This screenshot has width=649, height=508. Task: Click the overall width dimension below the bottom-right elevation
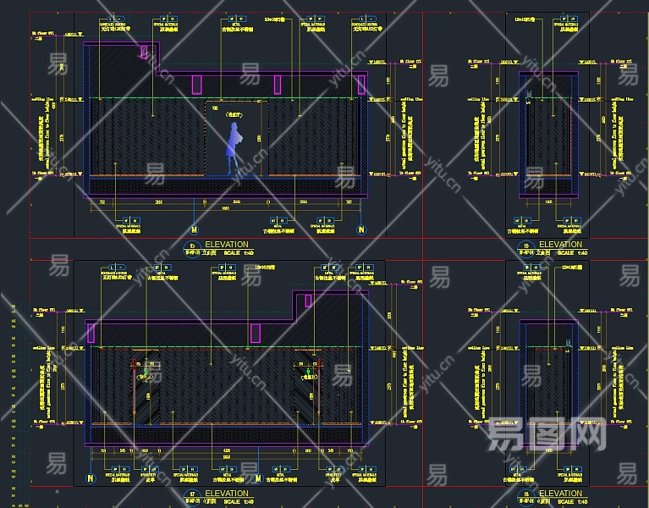pos(548,450)
